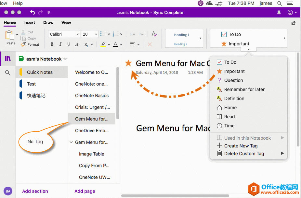Toggle bold formatting in the ribbon
This screenshot has width=301, height=198.
tap(52, 44)
